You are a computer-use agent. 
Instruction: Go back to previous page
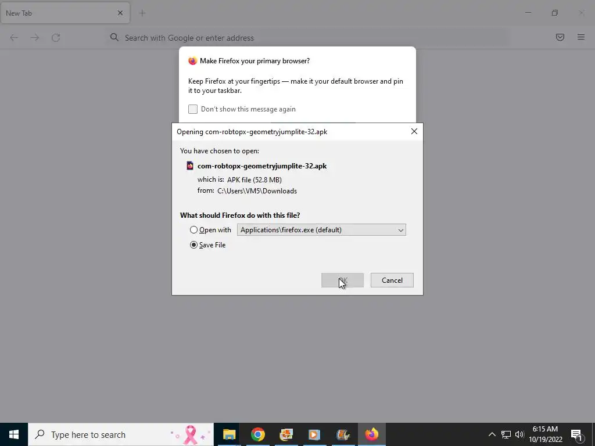pos(14,37)
